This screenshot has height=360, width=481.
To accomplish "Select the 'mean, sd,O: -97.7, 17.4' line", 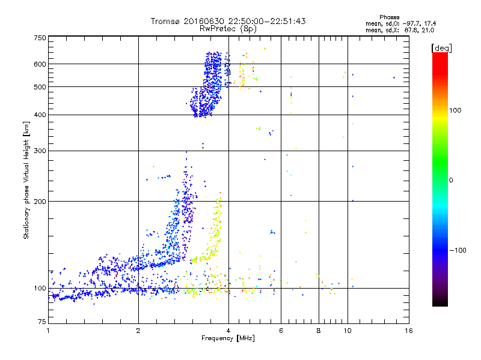I will pos(400,23).
